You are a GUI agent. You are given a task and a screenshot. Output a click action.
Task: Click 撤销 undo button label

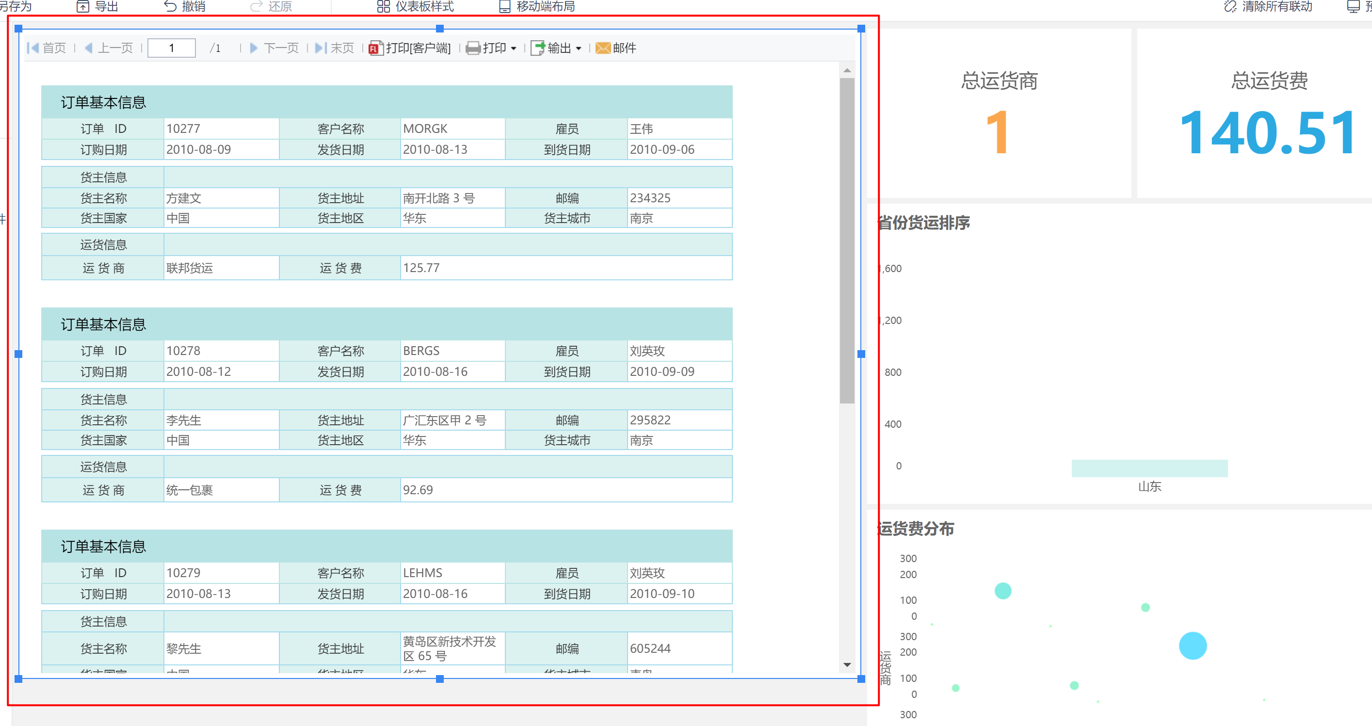(x=194, y=6)
